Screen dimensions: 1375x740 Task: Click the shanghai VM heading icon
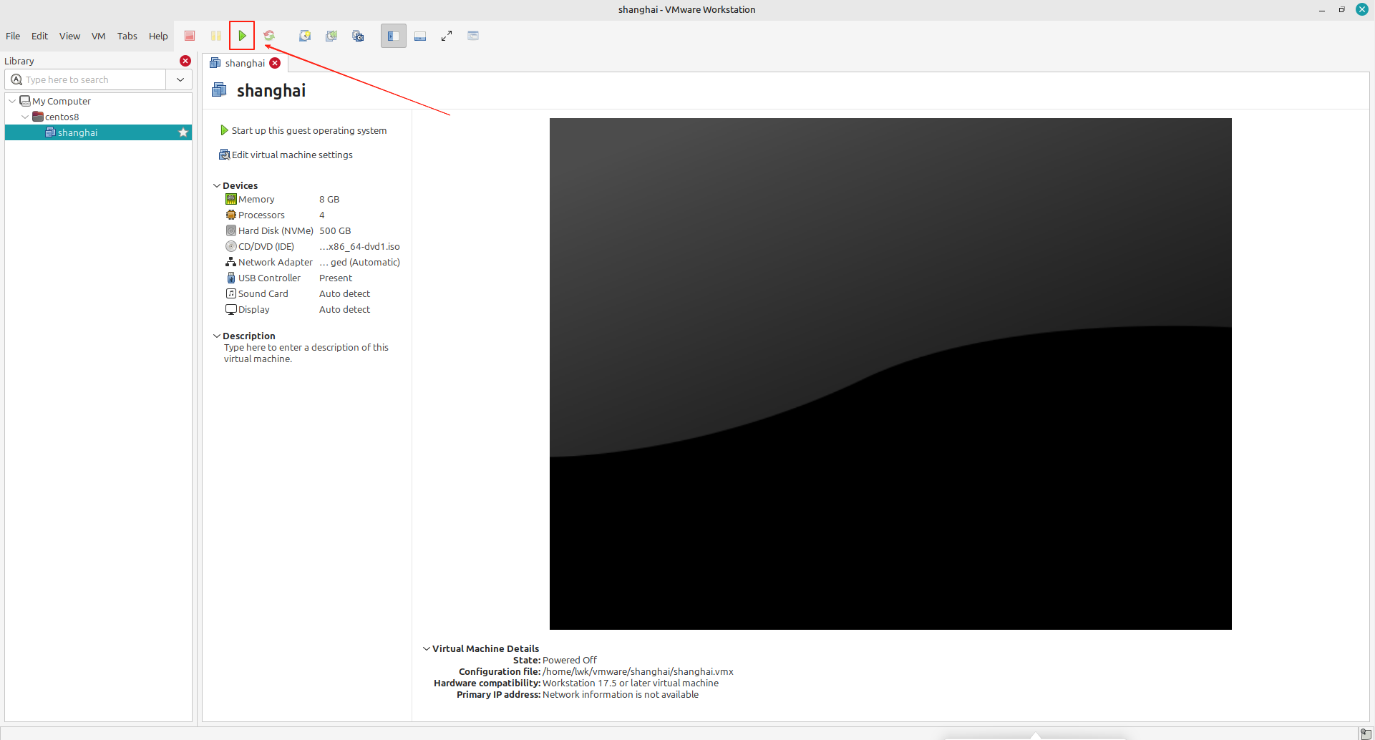[x=219, y=90]
